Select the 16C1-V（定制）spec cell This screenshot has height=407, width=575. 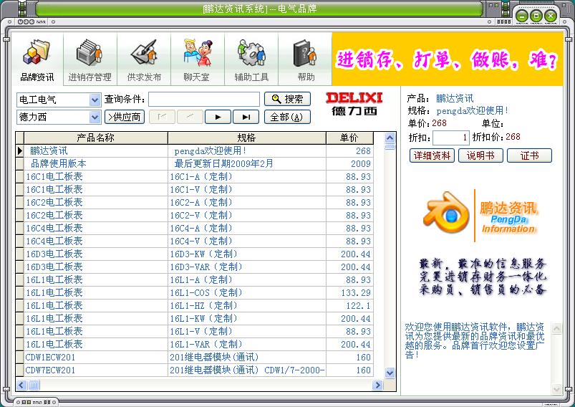pos(247,189)
